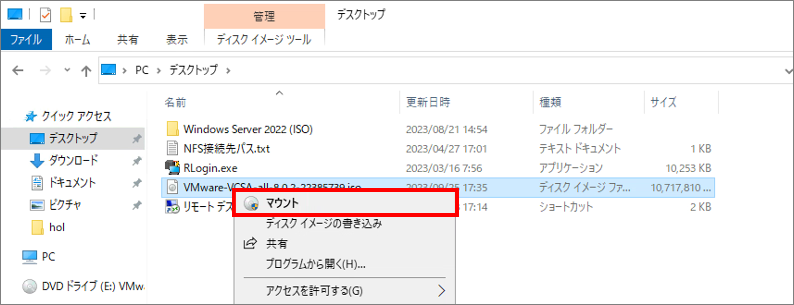794x305 pixels.
Task: Open アクセスを許可する(G) submenu
Action: tap(345, 290)
